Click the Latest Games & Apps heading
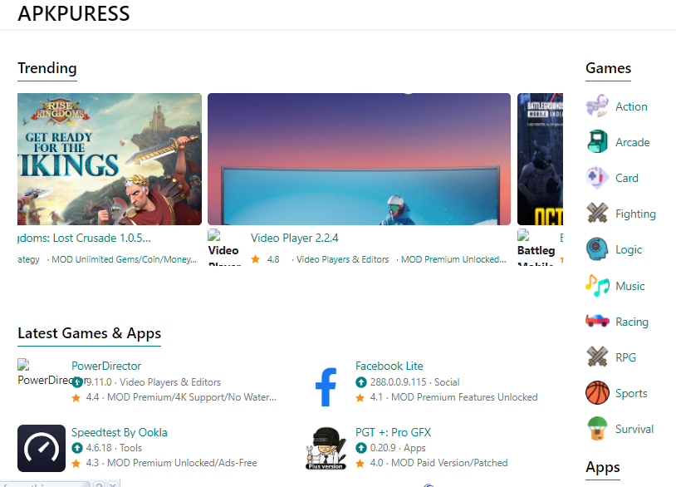 pyautogui.click(x=89, y=333)
